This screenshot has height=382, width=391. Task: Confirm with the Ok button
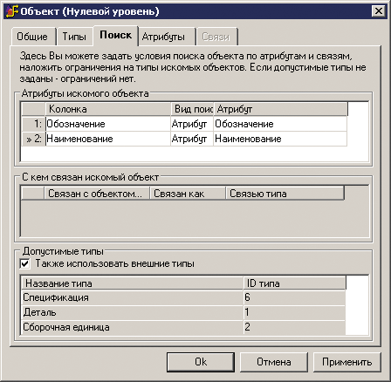tap(201, 362)
